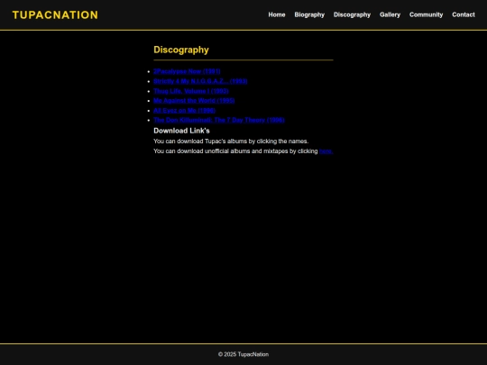Go to the Home page

coord(277,14)
